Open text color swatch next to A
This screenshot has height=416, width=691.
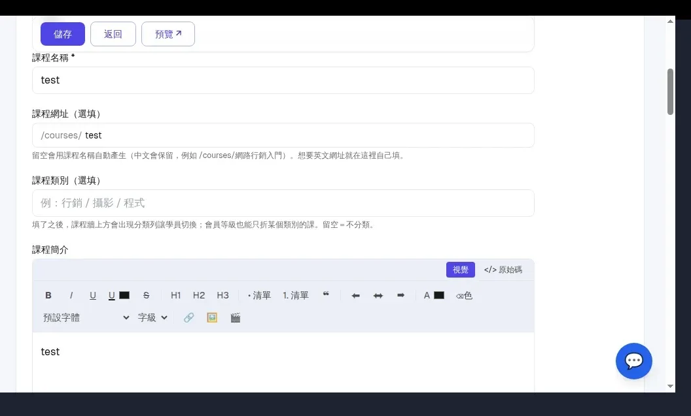pos(439,295)
